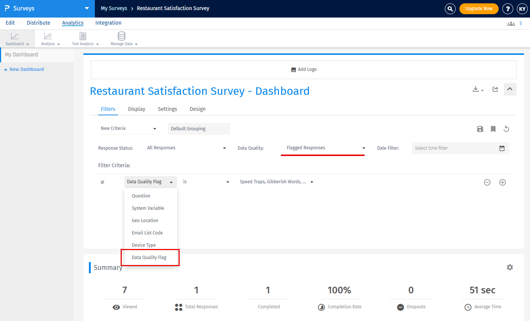Download the dashboard report
530x321 pixels.
tap(476, 89)
